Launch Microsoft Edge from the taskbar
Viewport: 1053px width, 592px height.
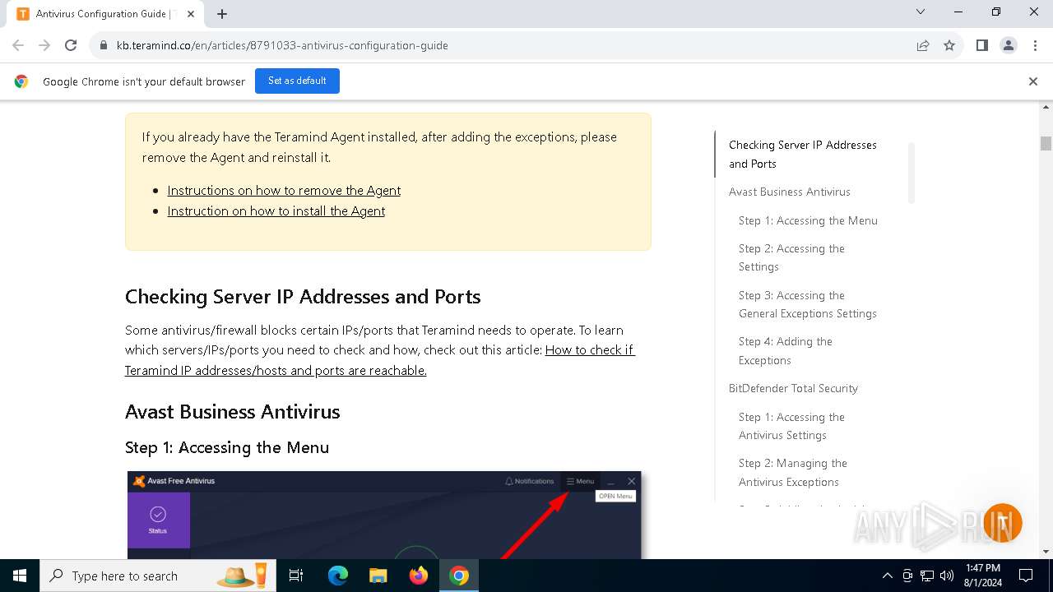338,576
